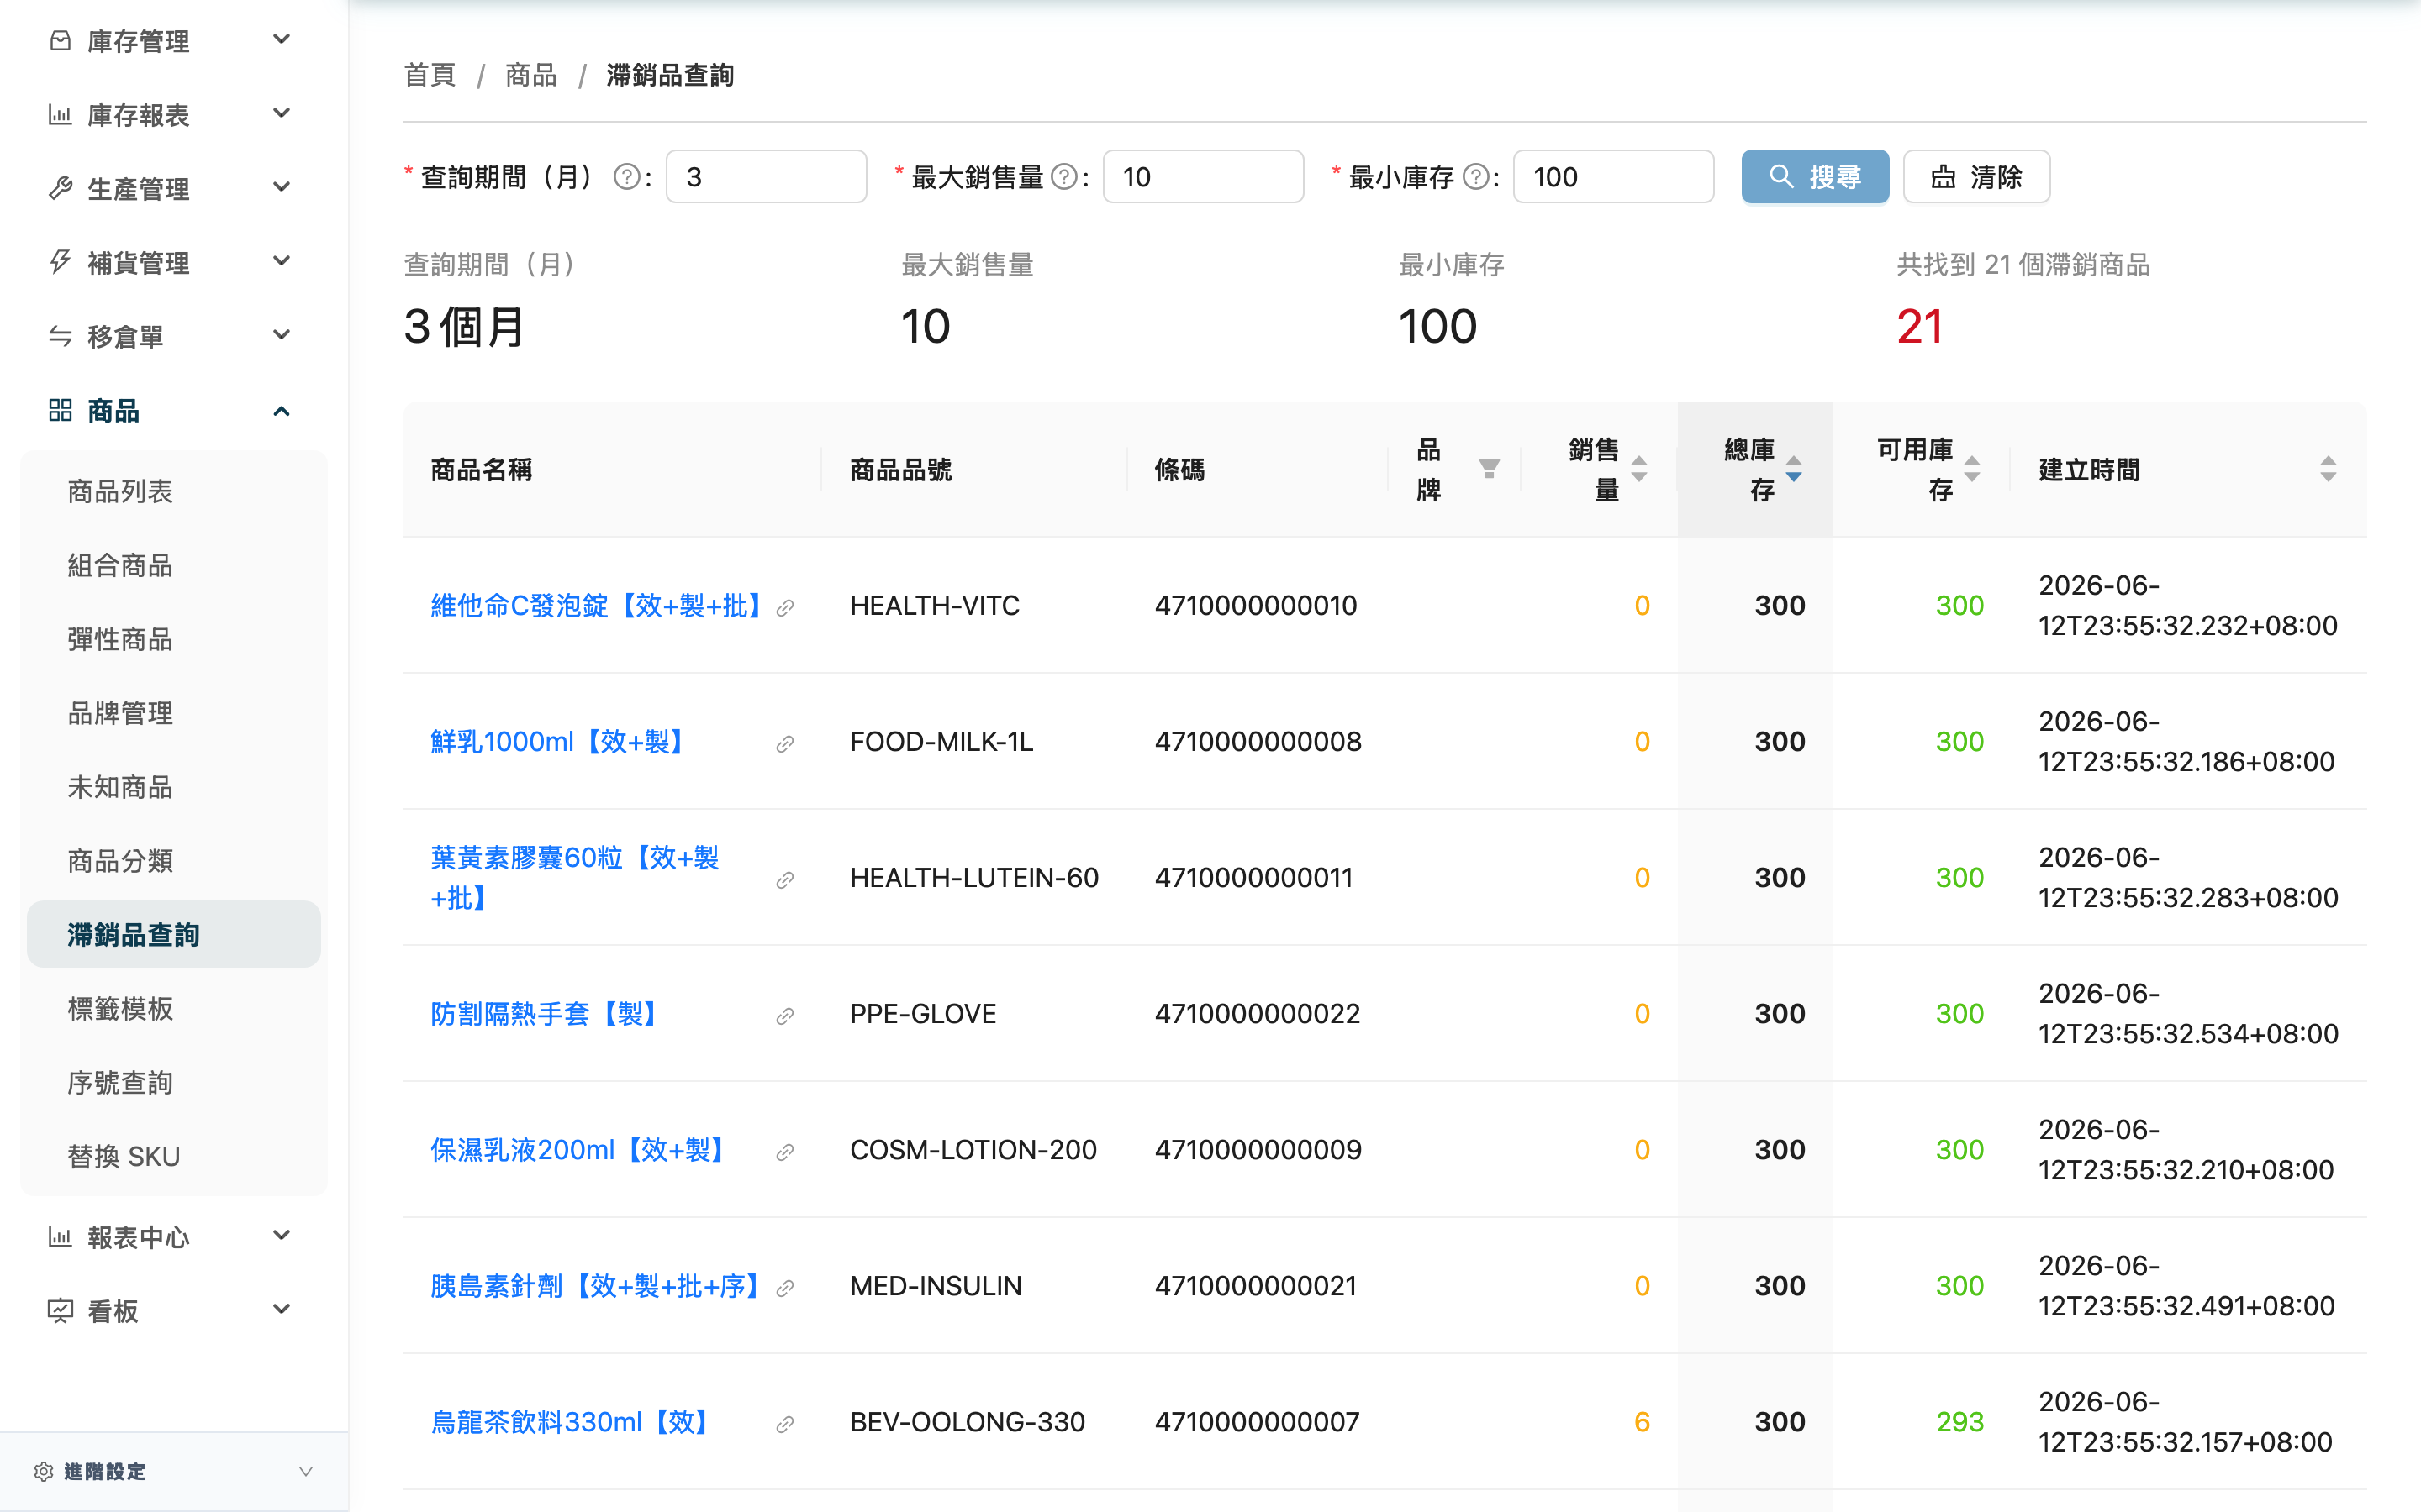Click the 生產管理 wrench icon

(60, 188)
